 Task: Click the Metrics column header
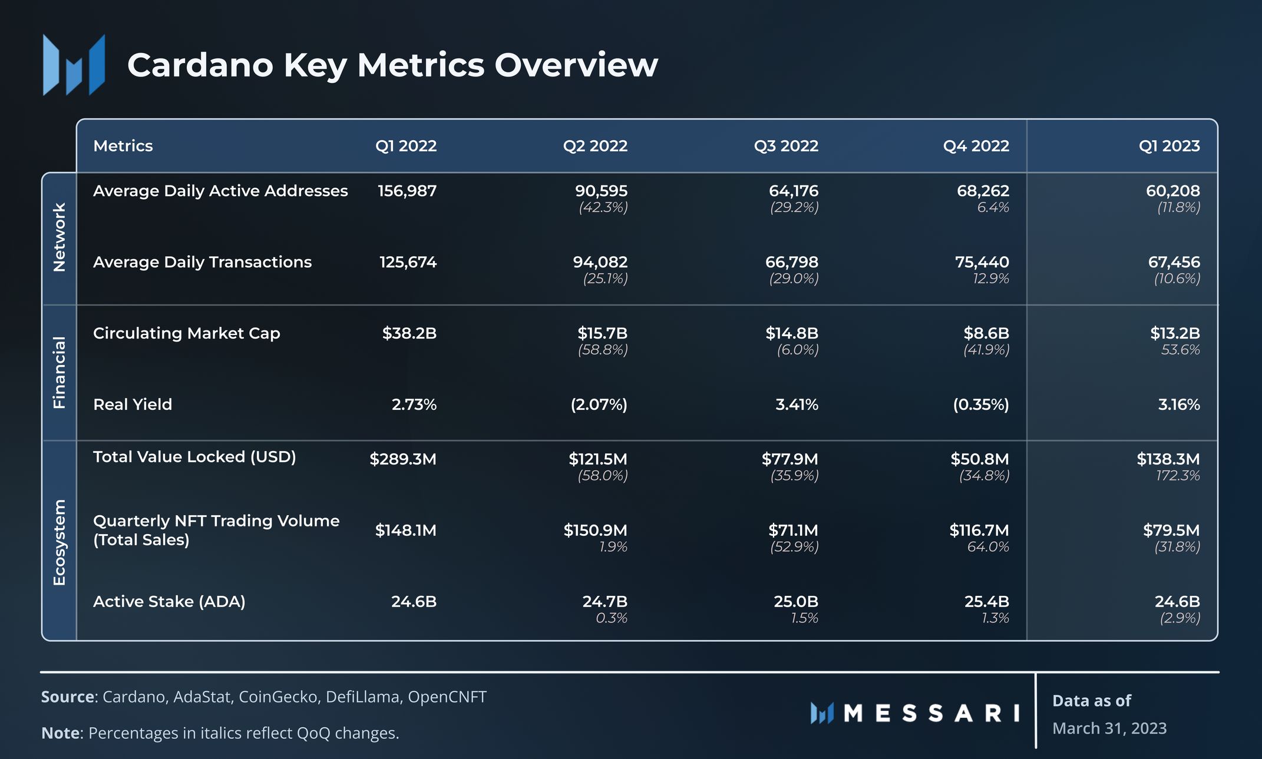pyautogui.click(x=123, y=146)
